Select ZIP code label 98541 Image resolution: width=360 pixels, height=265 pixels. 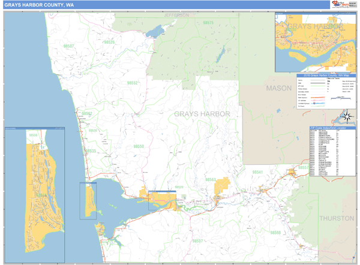tap(257, 172)
